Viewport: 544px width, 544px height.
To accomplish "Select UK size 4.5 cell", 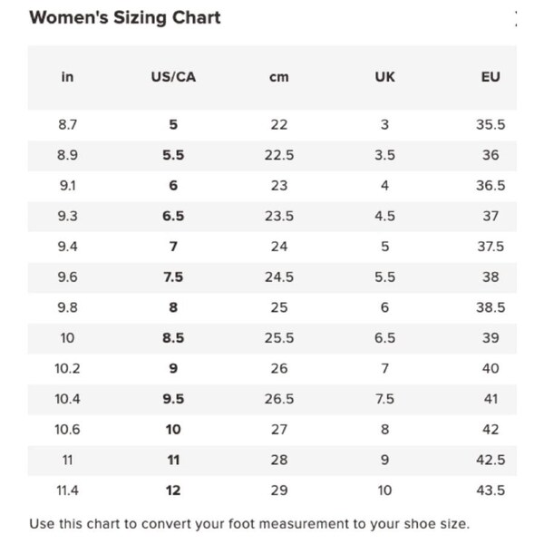I will [x=384, y=216].
